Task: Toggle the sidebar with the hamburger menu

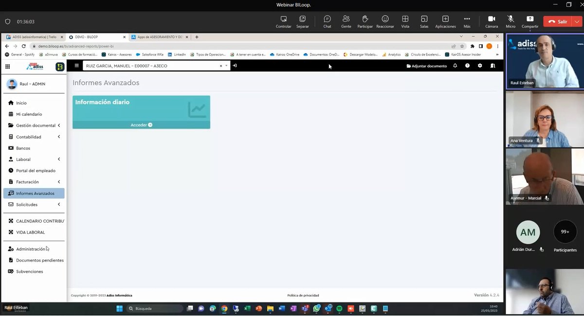Action: pyautogui.click(x=76, y=66)
